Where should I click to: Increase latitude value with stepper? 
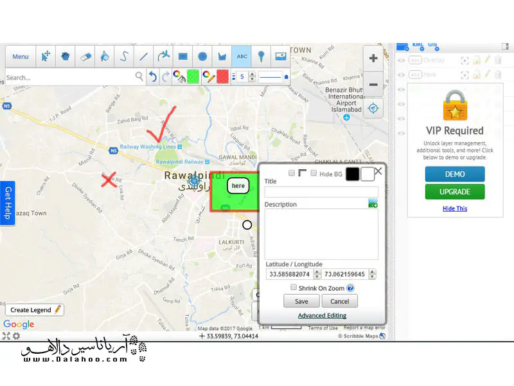tap(317, 271)
